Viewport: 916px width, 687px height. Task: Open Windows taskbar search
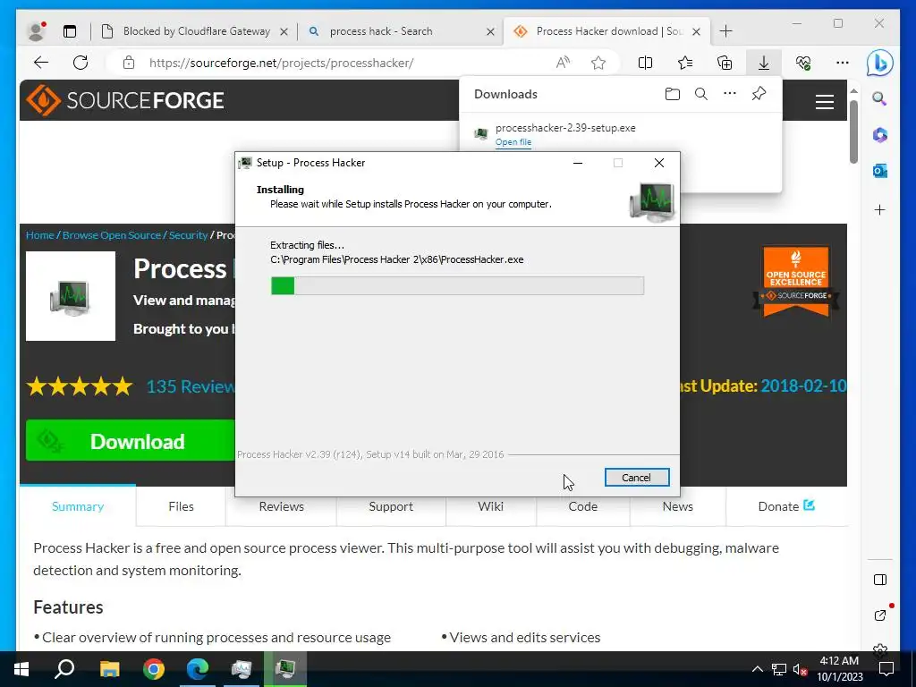(x=64, y=669)
